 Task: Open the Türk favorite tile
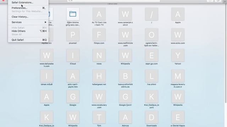tap(99, 117)
